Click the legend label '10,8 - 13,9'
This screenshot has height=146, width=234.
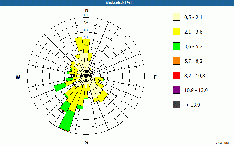(x=196, y=91)
